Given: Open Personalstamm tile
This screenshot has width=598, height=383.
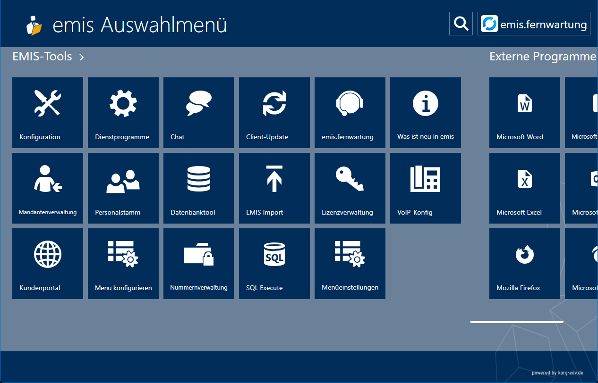Looking at the screenshot, I should pyautogui.click(x=123, y=188).
